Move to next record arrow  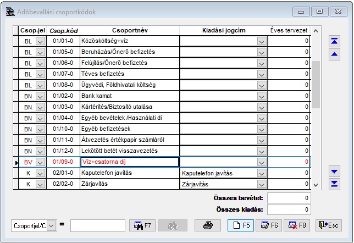coord(334,172)
